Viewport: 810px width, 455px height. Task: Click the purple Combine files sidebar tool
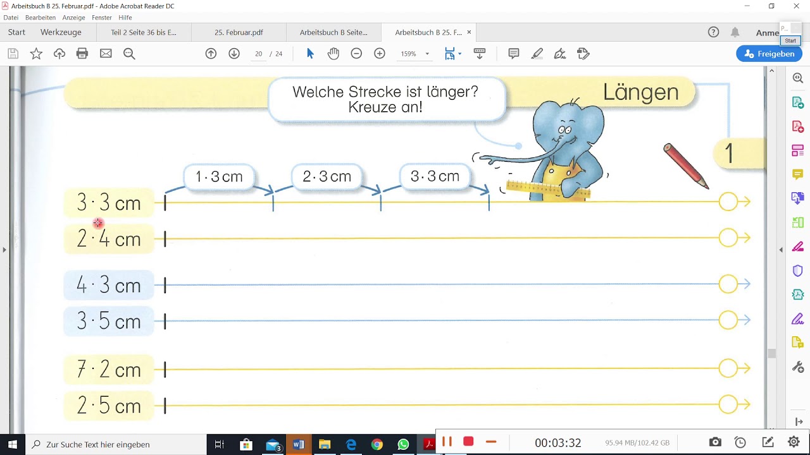[797, 198]
